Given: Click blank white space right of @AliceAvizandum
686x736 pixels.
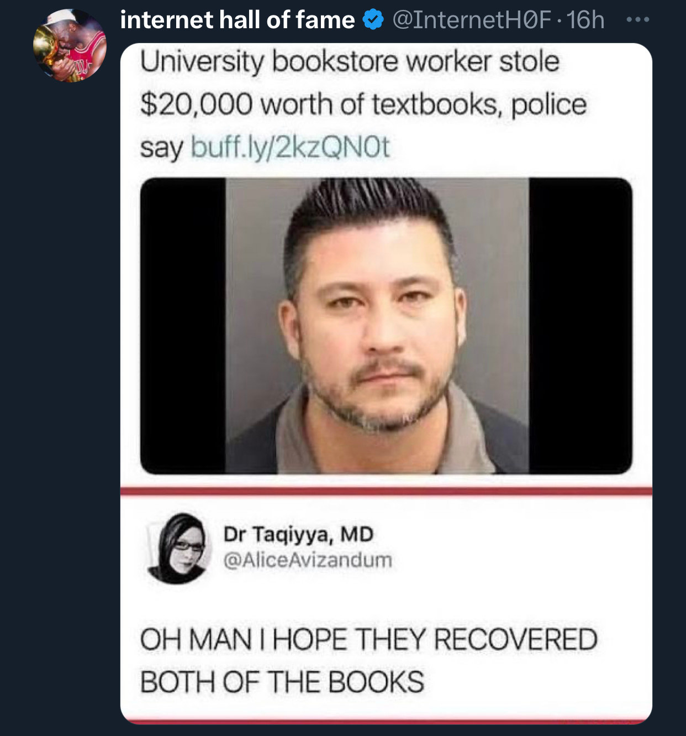Looking at the screenshot, I should 519,560.
